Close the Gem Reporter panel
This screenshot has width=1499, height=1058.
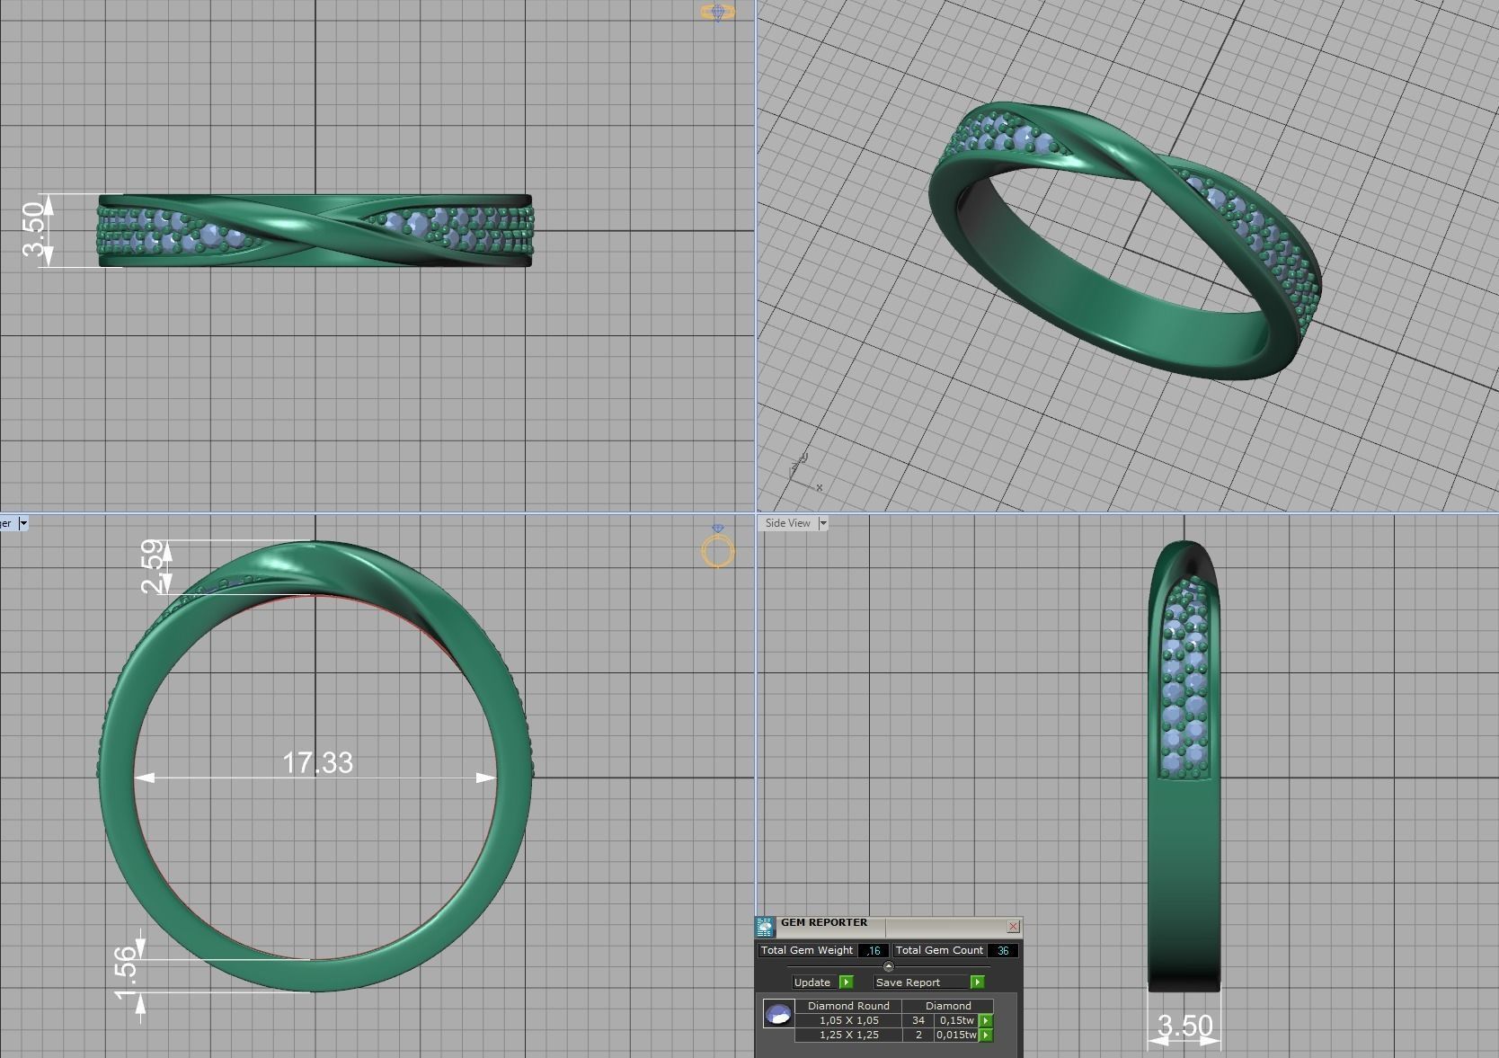point(1014,926)
